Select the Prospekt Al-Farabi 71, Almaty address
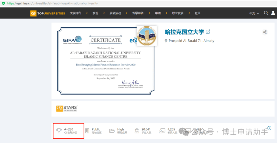Image resolution: width=277 pixels, height=143 pixels. (192, 41)
